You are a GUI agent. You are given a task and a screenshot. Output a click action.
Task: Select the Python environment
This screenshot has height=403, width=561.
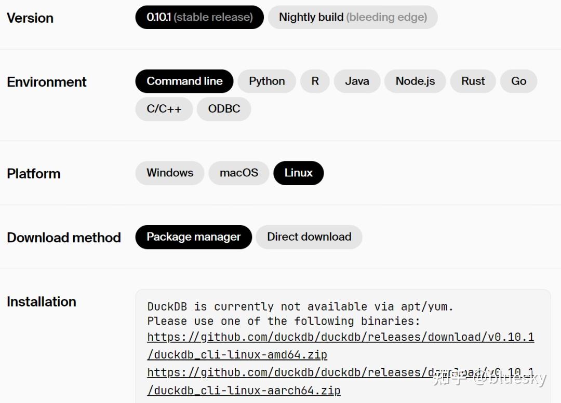click(266, 81)
